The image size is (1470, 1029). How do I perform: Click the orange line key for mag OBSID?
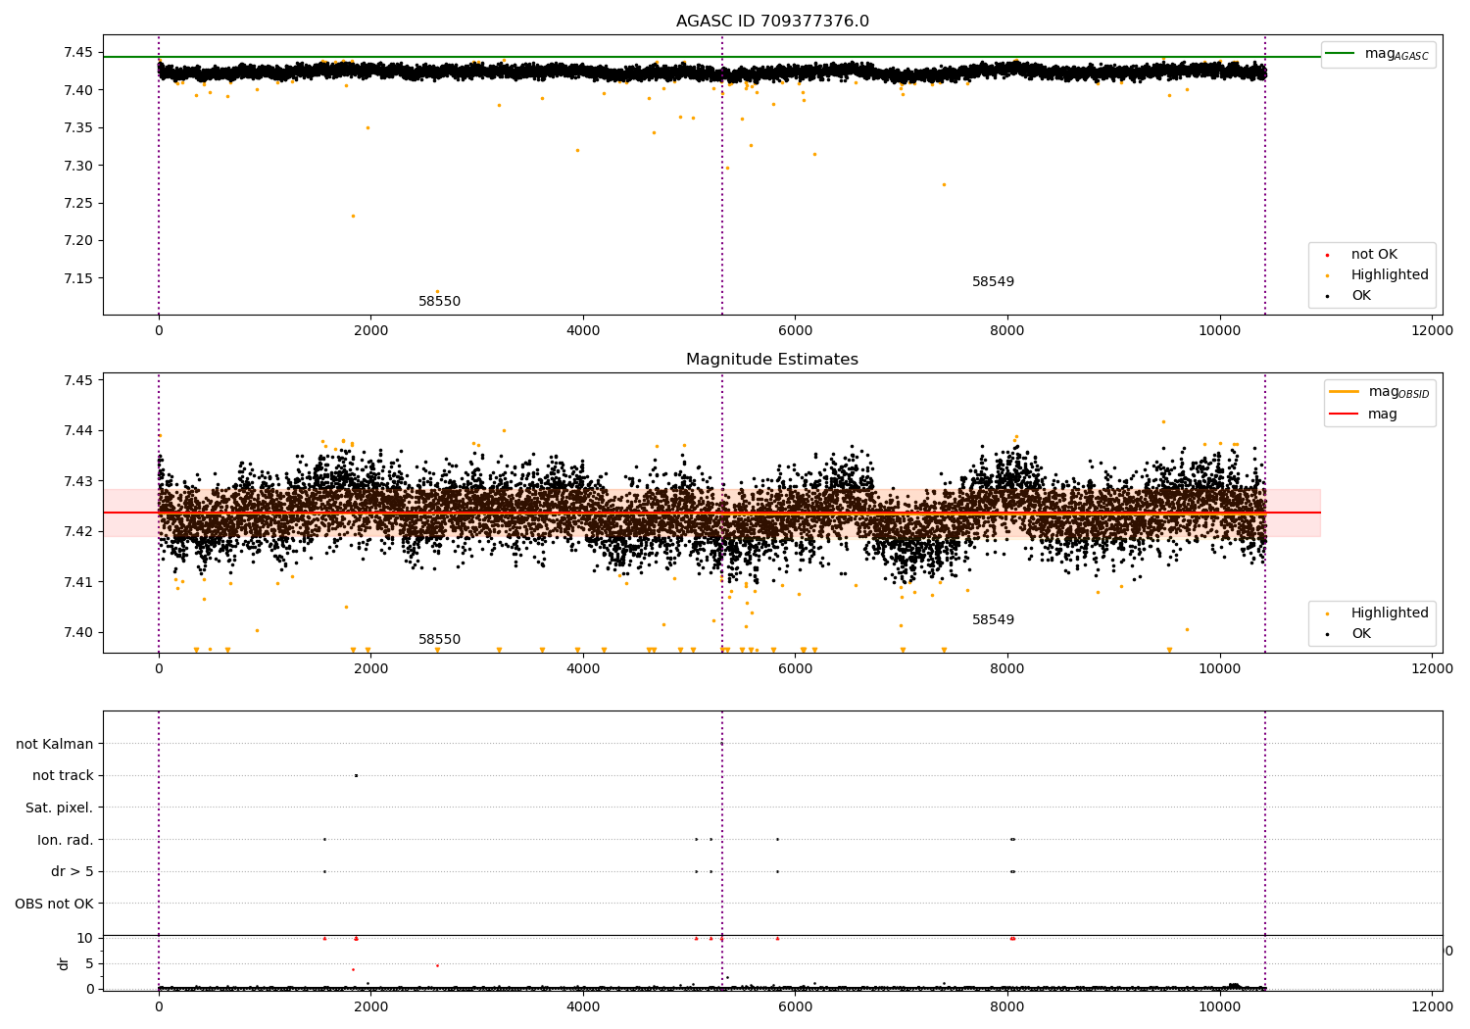pyautogui.click(x=1344, y=392)
